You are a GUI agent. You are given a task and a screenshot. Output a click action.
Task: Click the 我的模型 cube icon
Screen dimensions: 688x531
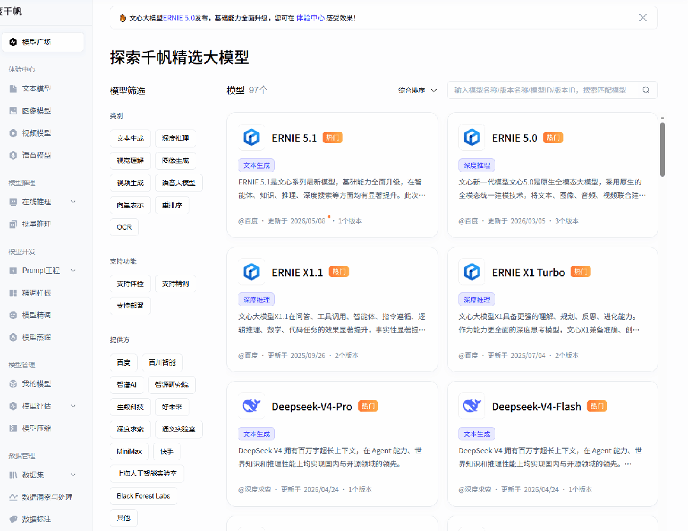13,384
